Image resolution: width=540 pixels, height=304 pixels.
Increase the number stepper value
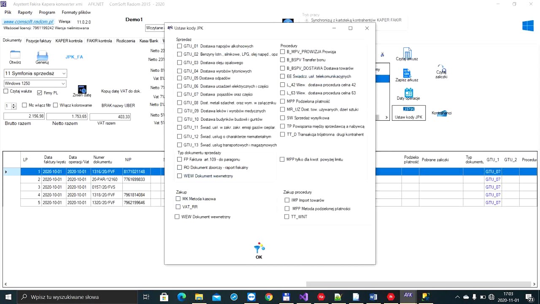[x=13, y=104]
